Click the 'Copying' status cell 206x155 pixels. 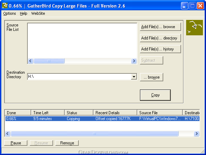coord(73,119)
